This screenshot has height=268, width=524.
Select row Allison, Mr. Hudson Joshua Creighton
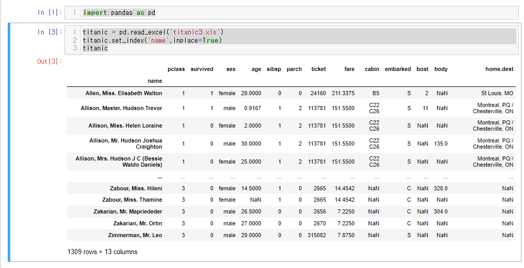291,144
